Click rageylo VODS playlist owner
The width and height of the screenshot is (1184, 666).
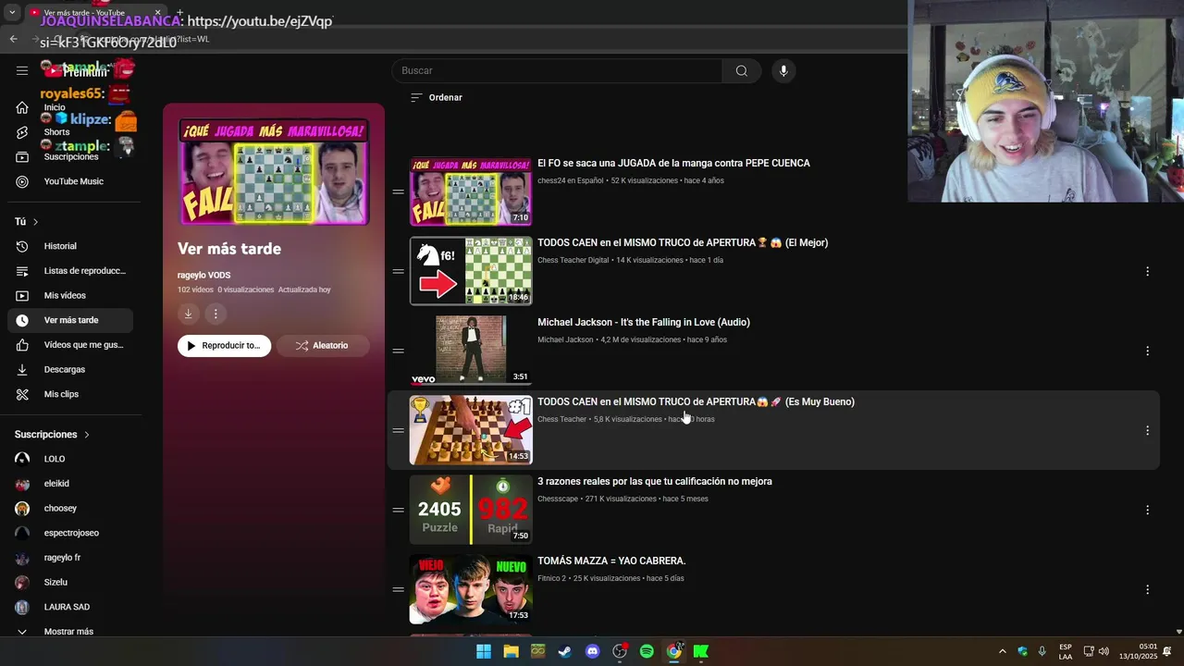(x=203, y=275)
